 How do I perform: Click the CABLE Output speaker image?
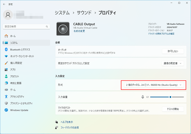click(x=63, y=29)
